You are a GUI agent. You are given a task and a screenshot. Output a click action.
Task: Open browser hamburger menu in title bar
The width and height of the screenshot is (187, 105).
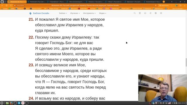point(172,2)
